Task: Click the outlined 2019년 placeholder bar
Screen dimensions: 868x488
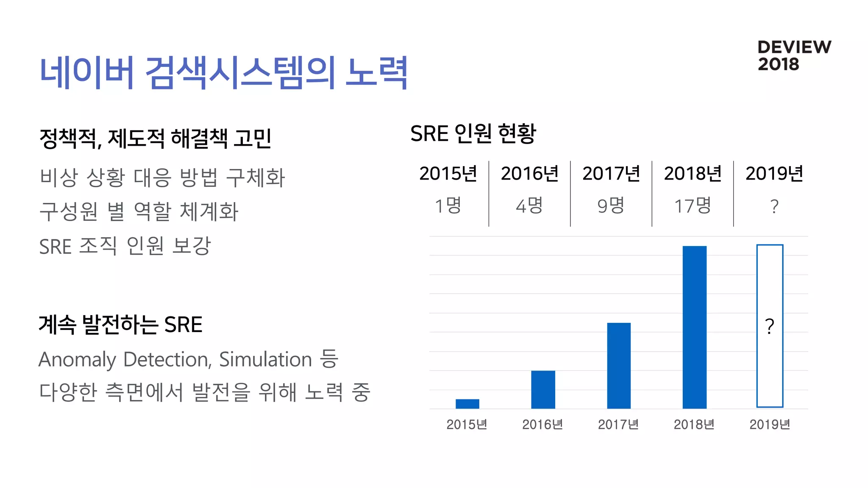Action: (x=770, y=326)
